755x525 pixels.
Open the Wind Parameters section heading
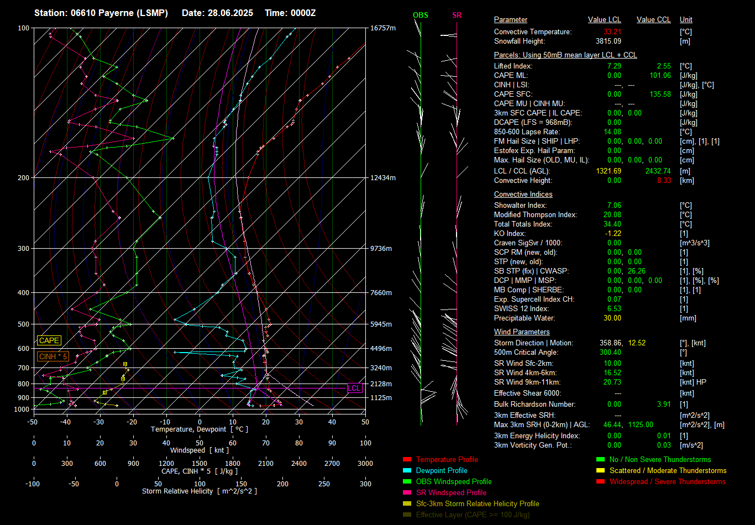[x=521, y=332]
